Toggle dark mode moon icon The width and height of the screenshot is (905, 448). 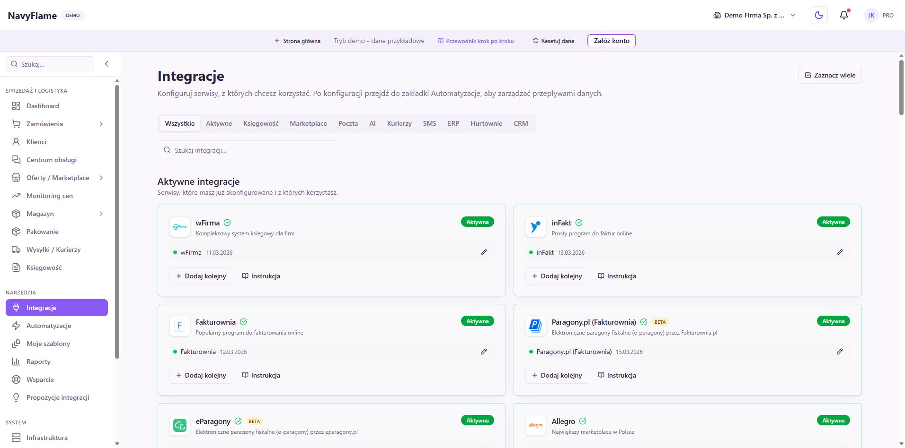819,15
